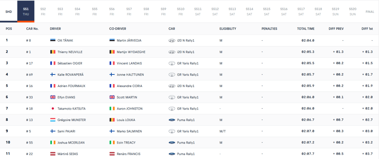
Task: Click Finnish flag beside Kalle ROVANPERÄ
Action: pos(53,75)
